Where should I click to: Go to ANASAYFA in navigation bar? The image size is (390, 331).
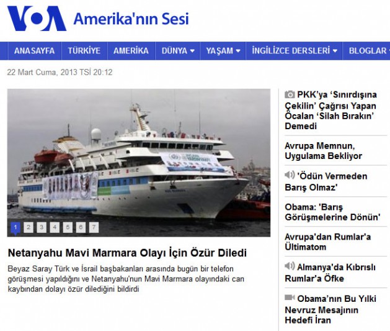coord(34,51)
